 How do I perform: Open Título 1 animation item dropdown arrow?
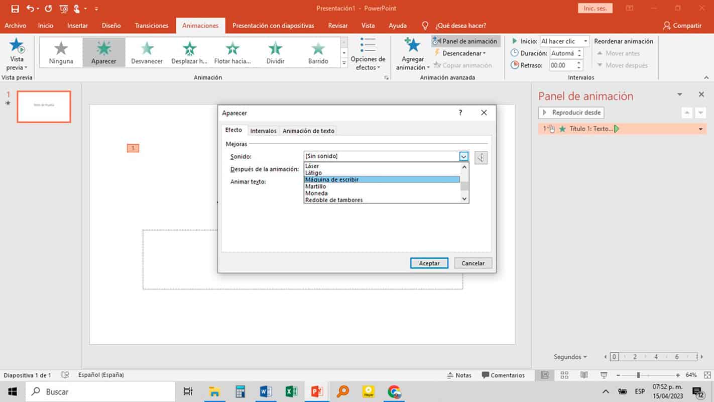(x=701, y=129)
